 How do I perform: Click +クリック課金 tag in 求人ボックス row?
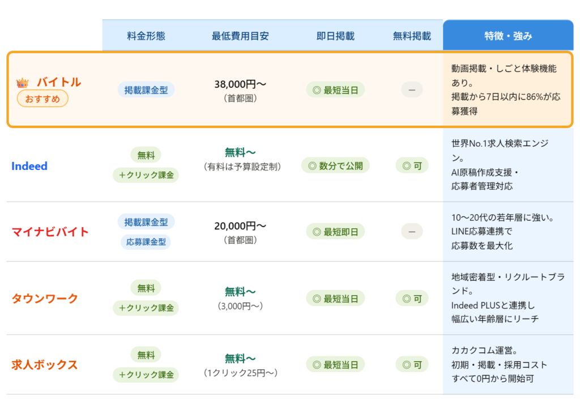click(146, 375)
